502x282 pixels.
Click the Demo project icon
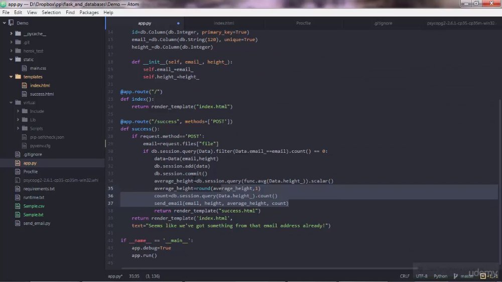[x=11, y=23]
